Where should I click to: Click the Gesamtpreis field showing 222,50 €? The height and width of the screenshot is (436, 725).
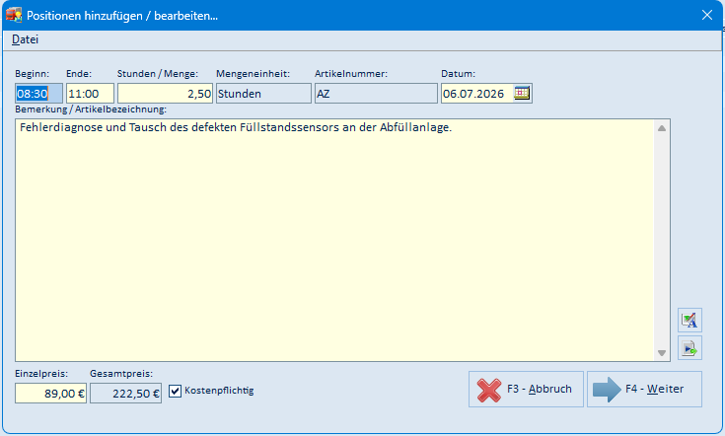[x=126, y=394]
